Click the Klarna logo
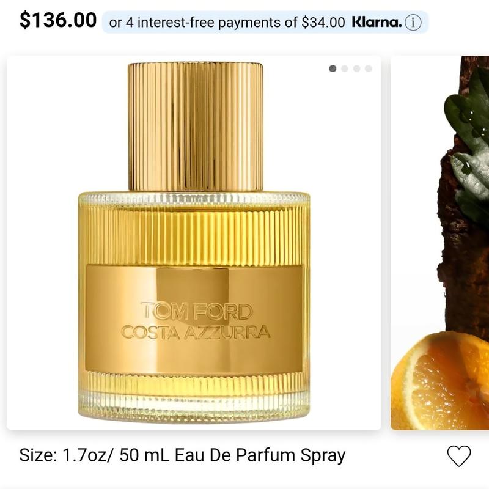The width and height of the screenshot is (489, 489). tap(377, 22)
